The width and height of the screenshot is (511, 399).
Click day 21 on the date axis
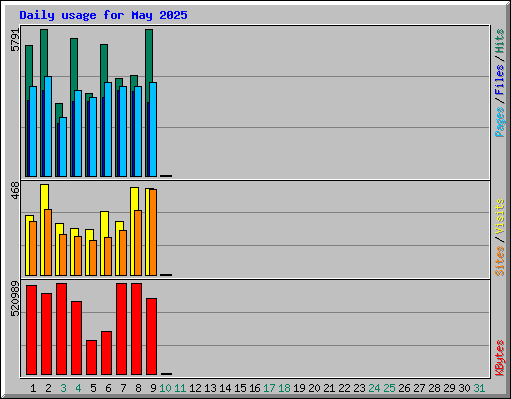pos(329,388)
